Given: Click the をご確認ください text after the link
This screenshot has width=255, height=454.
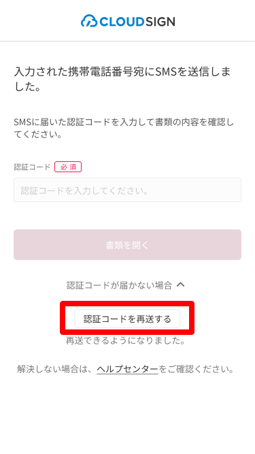Looking at the screenshot, I should (197, 369).
